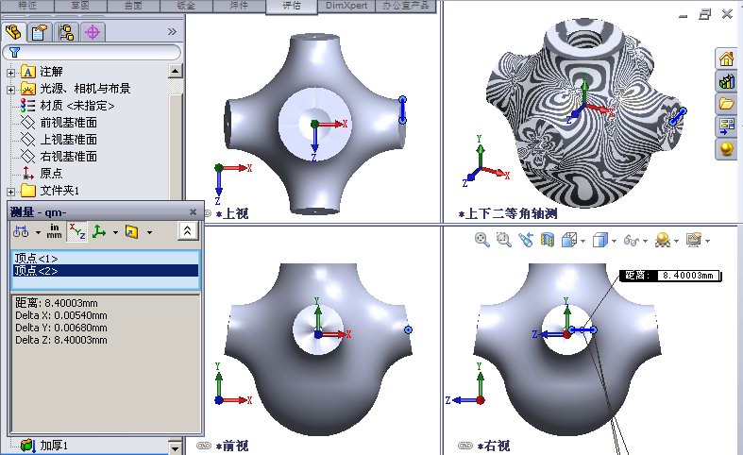Switch to 评估 command tab
The height and width of the screenshot is (455, 743).
[292, 7]
